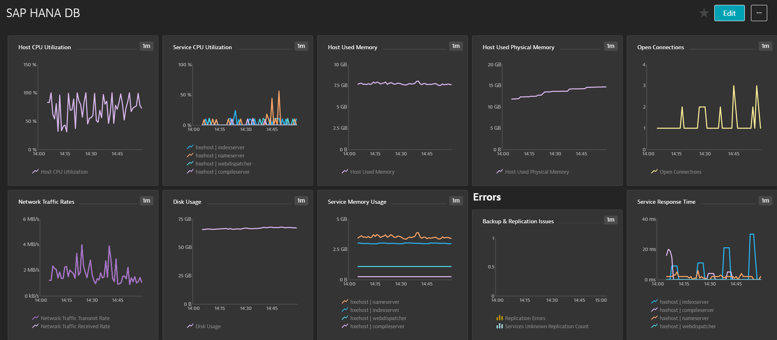Open the Disk Usage tile title
This screenshot has width=777, height=340.
(187, 202)
